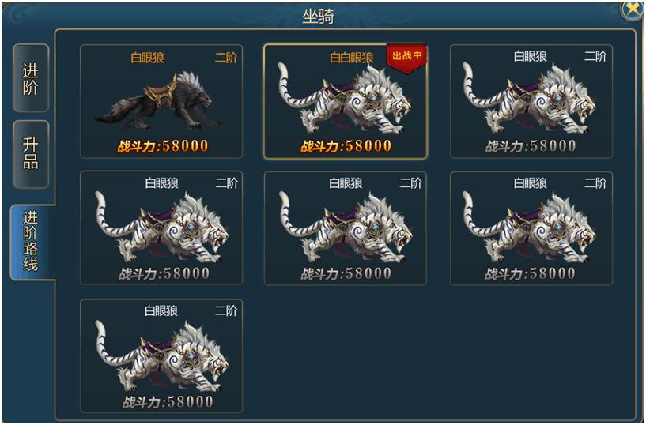The height and width of the screenshot is (425, 646).
Task: Choose the white tiger mount in the first row's last card
Action: (529, 99)
